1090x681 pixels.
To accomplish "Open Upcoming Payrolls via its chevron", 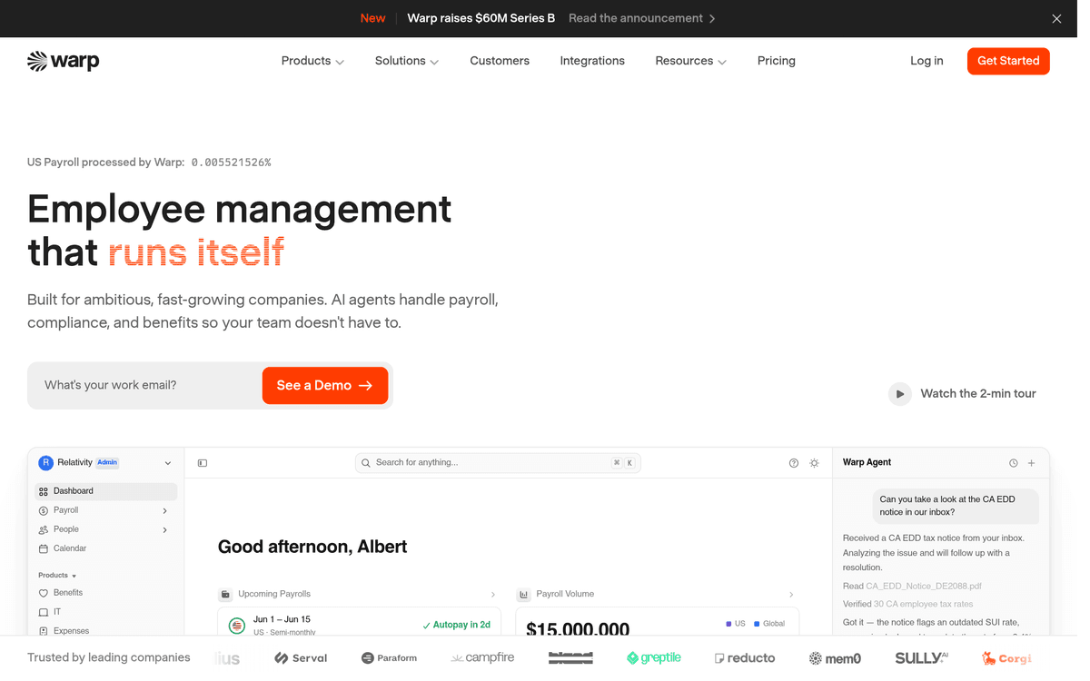I will pos(493,595).
